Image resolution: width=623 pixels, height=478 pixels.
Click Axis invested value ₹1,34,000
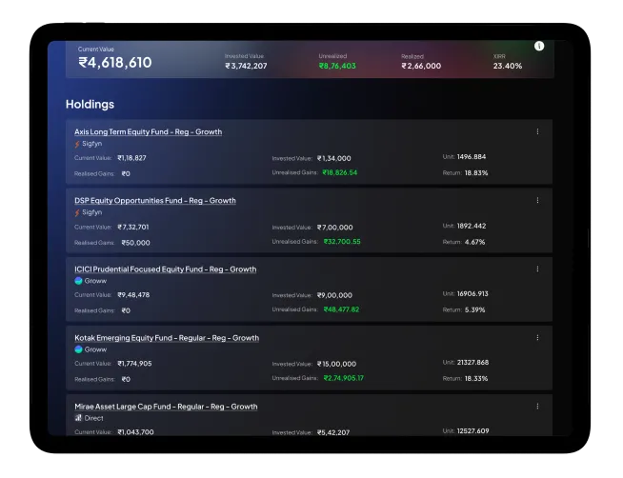point(334,158)
